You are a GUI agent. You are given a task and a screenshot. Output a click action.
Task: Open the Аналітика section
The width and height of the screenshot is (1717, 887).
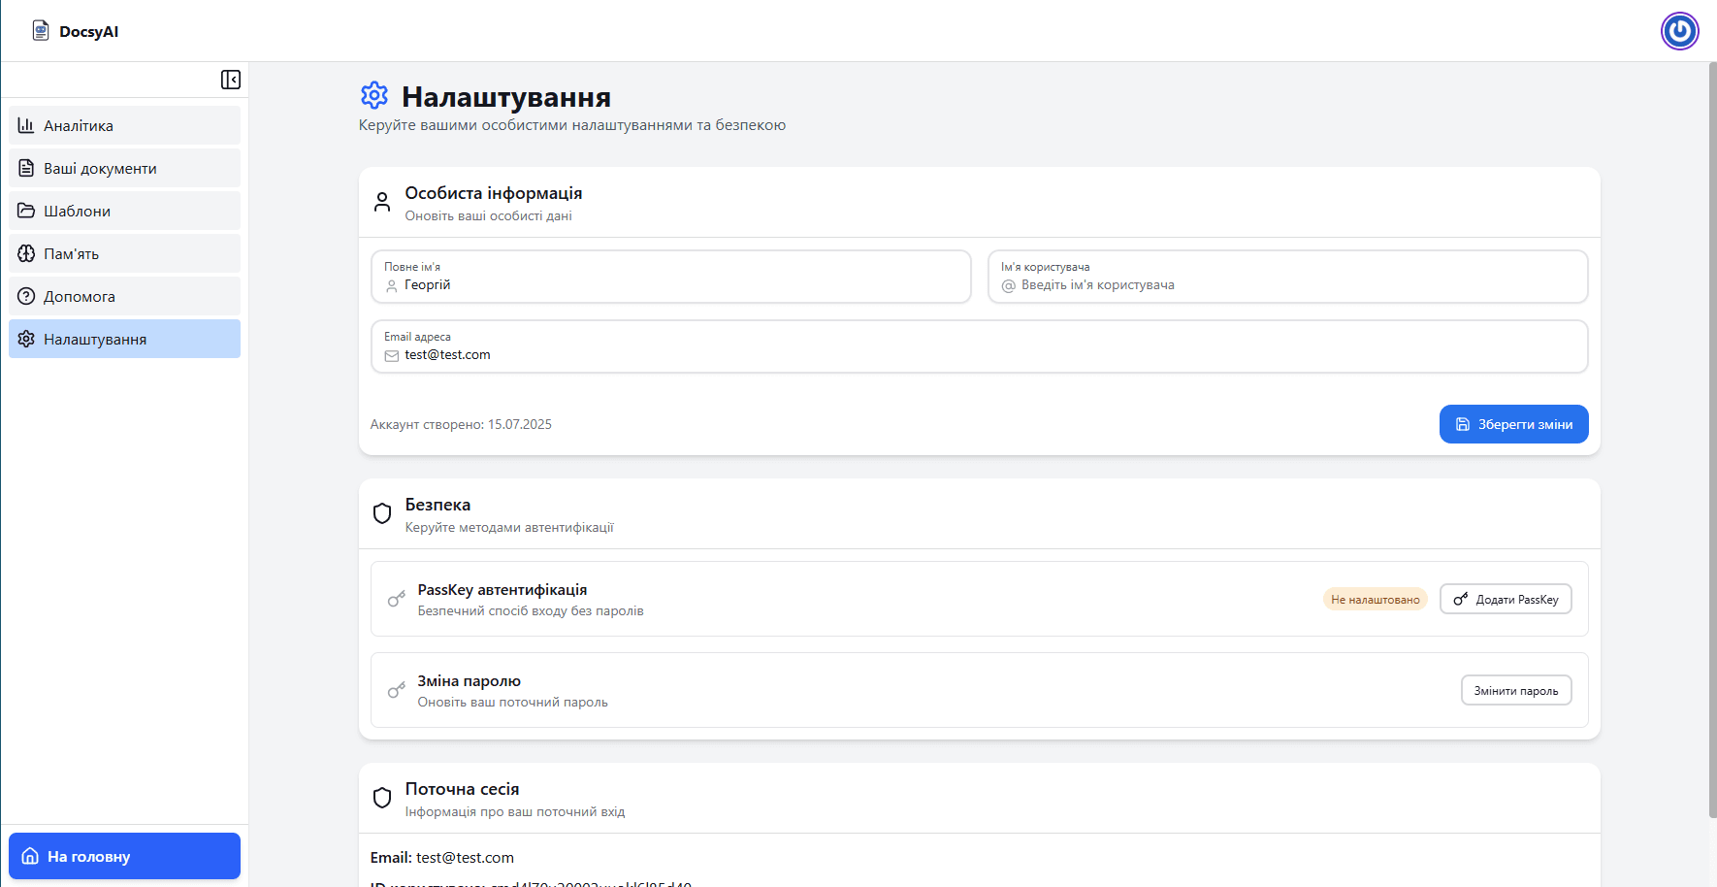(x=124, y=125)
